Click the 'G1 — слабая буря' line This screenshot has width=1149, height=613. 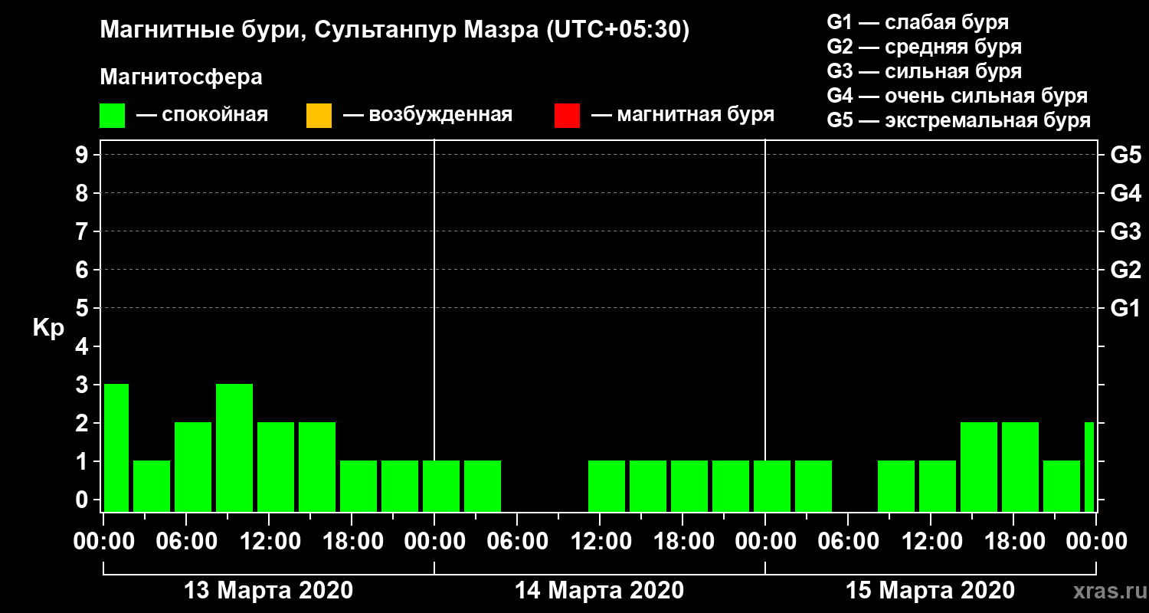(918, 21)
